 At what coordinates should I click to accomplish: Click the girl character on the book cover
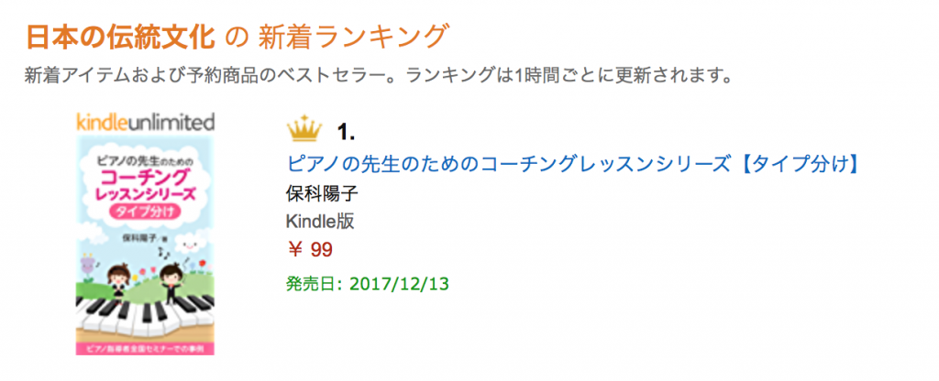click(x=119, y=281)
